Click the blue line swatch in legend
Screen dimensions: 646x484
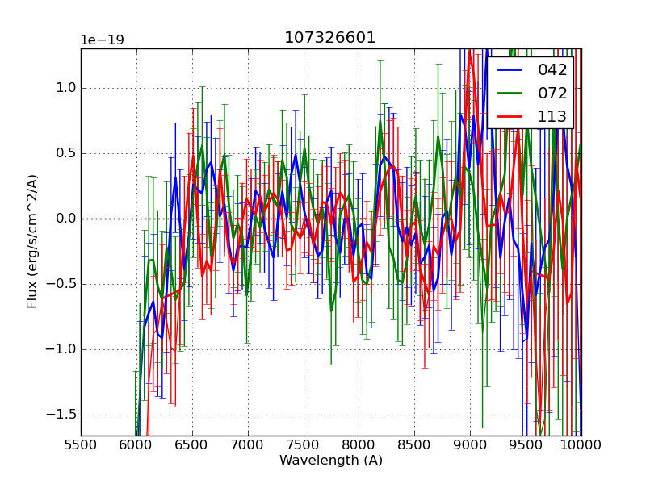click(512, 70)
